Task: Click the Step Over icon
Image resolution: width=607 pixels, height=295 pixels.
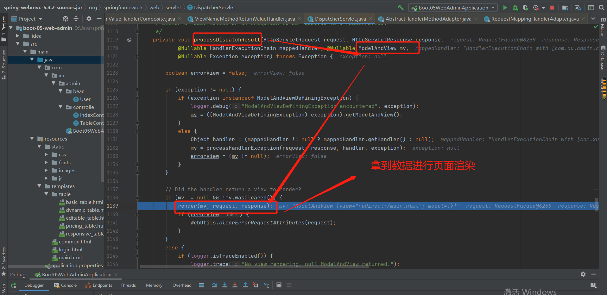Action: tap(214, 285)
